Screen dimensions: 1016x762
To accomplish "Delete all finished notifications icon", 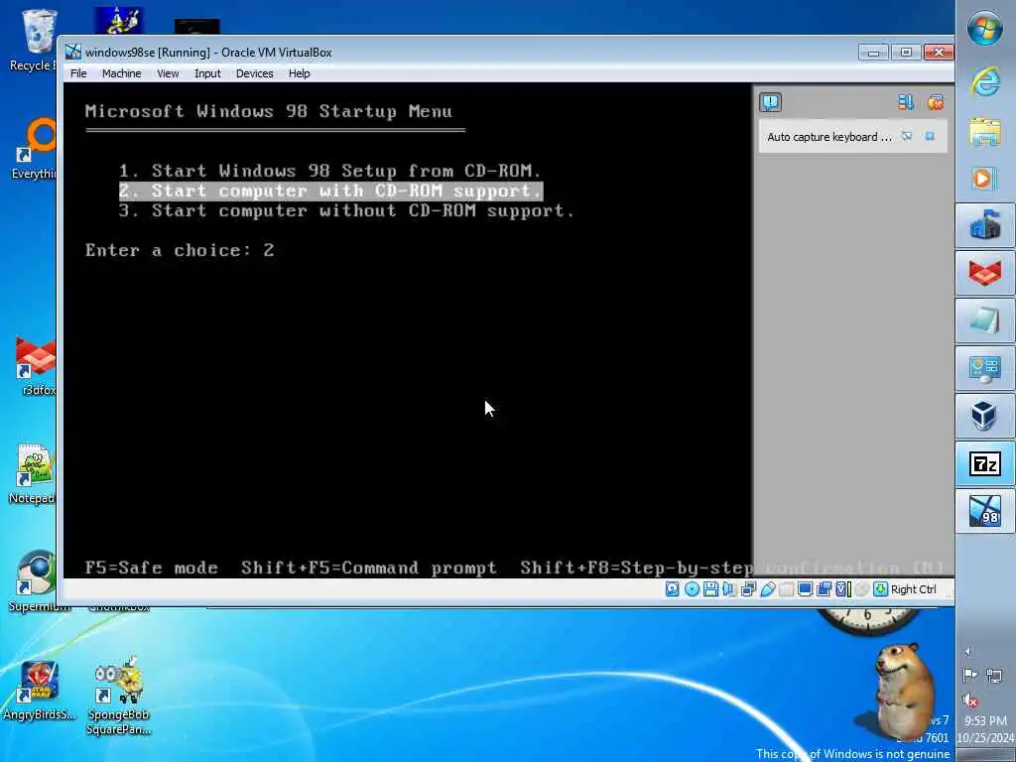I will coord(935,102).
